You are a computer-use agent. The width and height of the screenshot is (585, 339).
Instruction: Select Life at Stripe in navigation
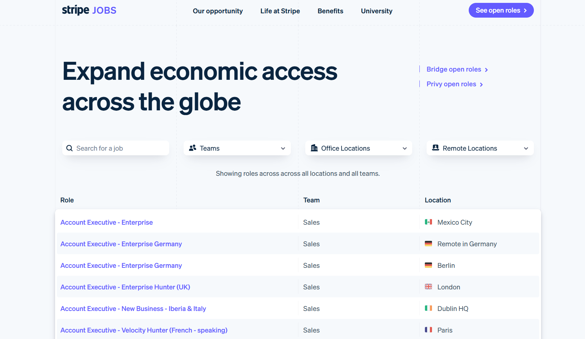pos(280,11)
